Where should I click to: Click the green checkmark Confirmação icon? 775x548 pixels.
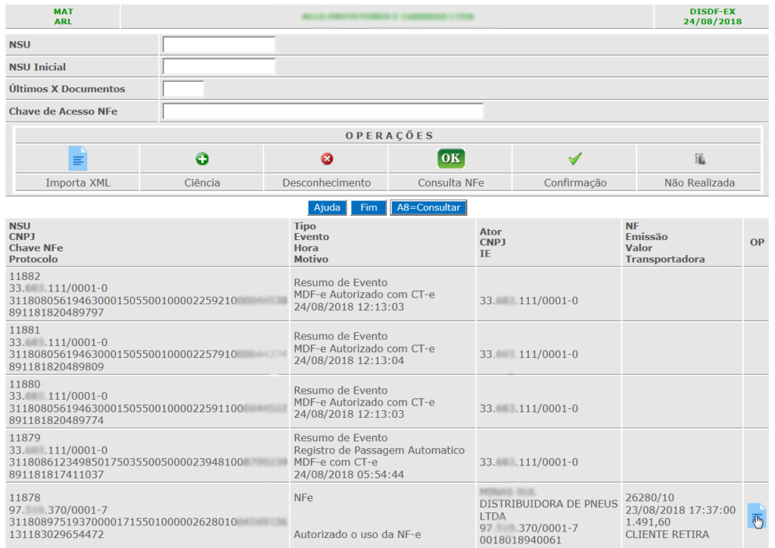[575, 159]
